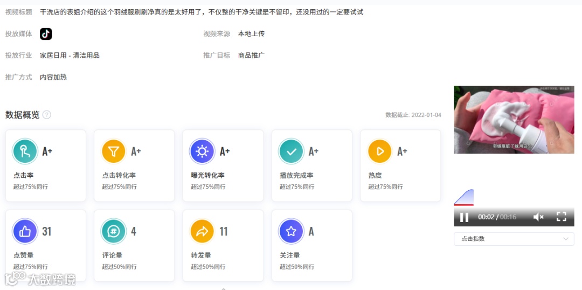
Task: Click the 曝光转化率 card label
Action: click(x=207, y=175)
